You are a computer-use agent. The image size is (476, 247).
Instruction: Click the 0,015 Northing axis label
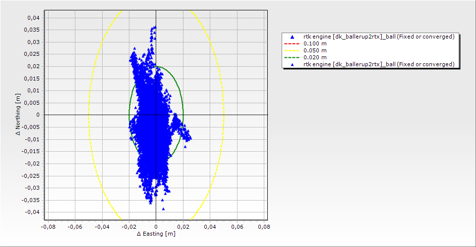point(32,79)
